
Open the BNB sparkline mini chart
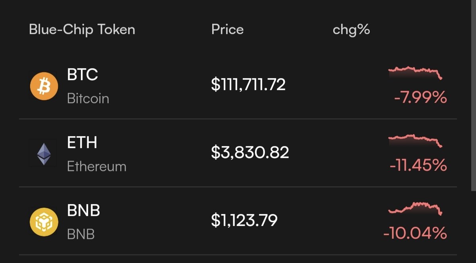(415, 209)
